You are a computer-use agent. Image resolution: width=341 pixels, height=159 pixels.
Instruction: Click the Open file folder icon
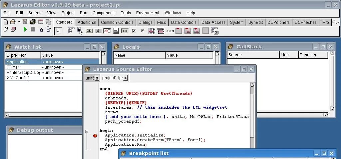click(13, 22)
